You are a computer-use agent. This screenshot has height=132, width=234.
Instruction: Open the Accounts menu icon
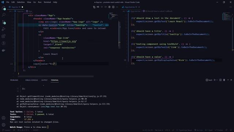point(4,118)
